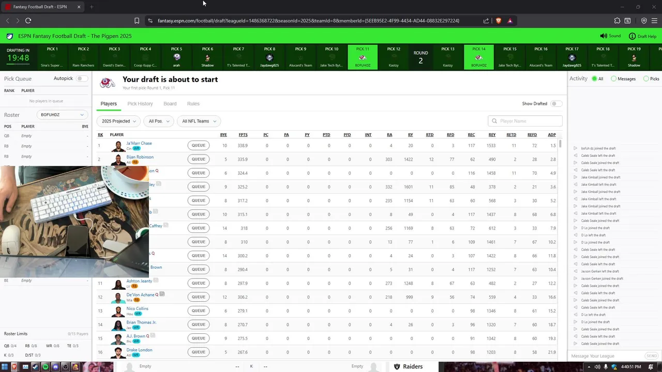Click the Pick 8 Jaydawg625 team logo
The height and width of the screenshot is (372, 662).
(x=269, y=57)
